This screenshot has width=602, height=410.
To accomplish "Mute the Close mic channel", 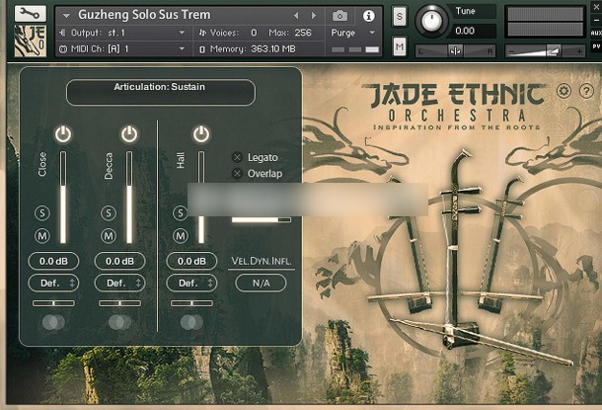I will tap(42, 235).
